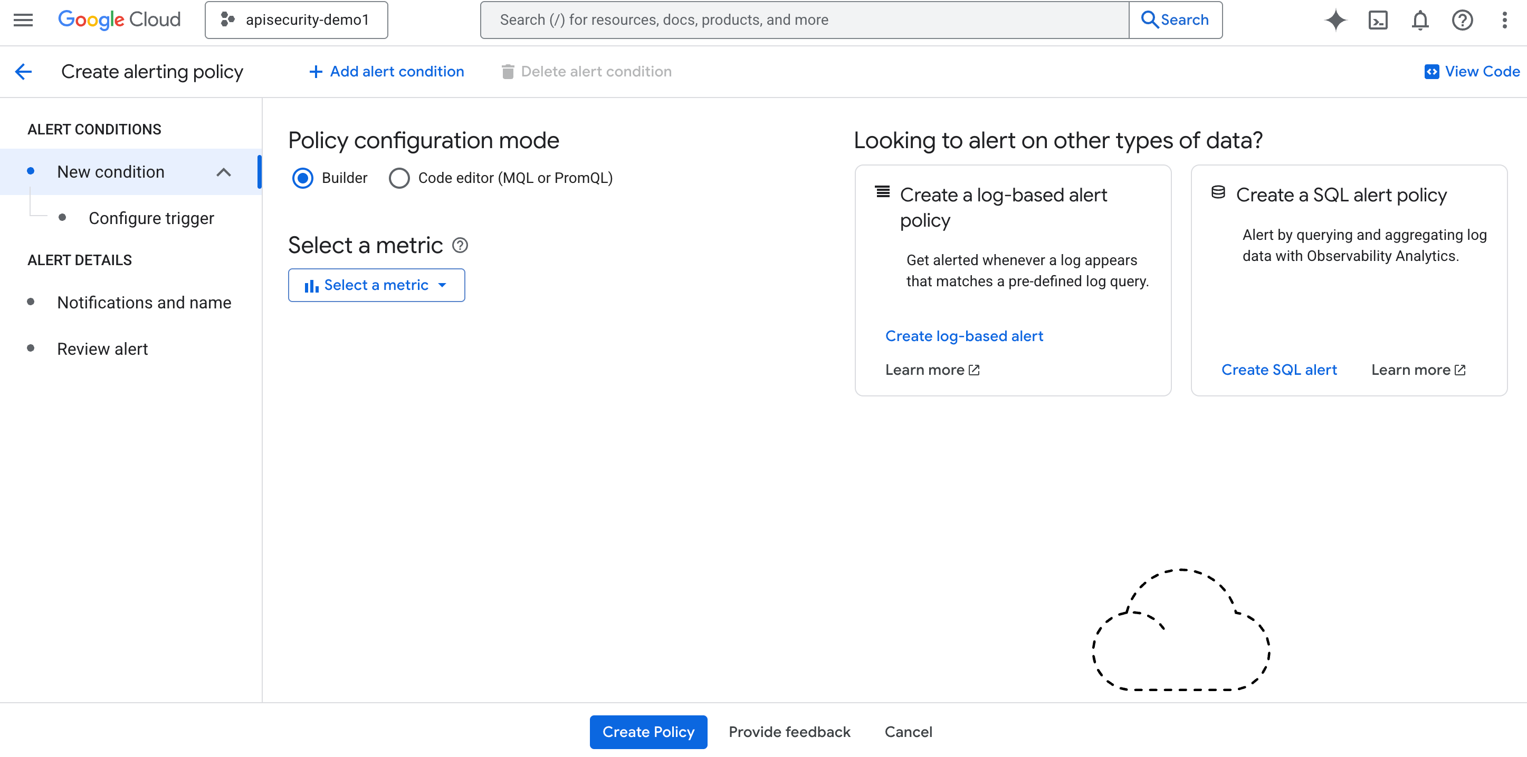The height and width of the screenshot is (757, 1527).
Task: Open the account settings vertical dots menu
Action: [1504, 20]
